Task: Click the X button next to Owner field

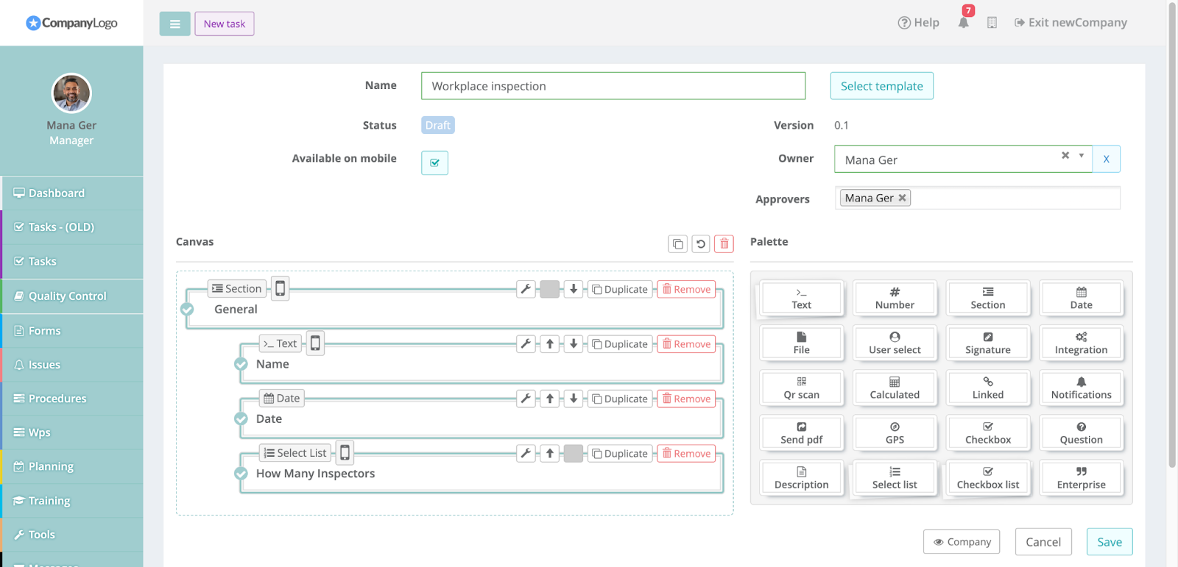Action: pyautogui.click(x=1106, y=159)
